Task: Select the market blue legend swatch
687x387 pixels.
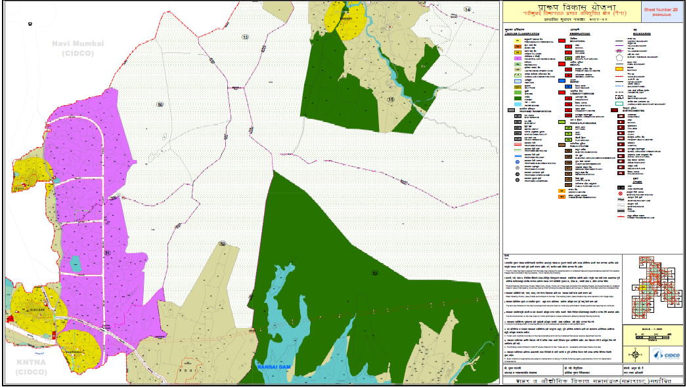Action: (562, 81)
